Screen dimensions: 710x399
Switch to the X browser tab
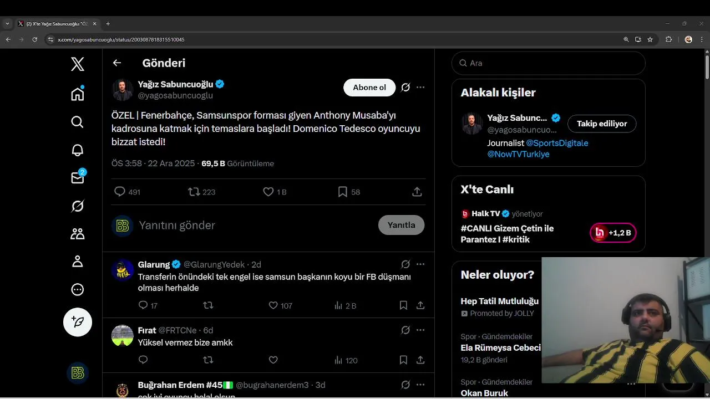click(x=55, y=24)
